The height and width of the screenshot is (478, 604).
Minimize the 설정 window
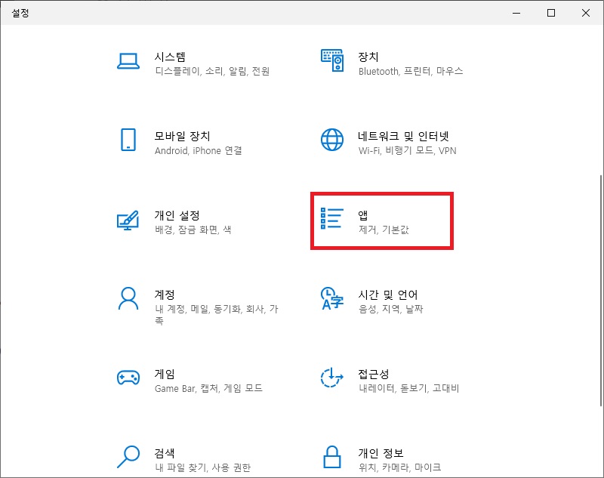516,13
